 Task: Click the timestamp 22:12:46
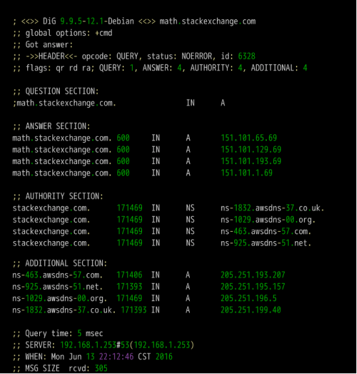click(x=116, y=357)
